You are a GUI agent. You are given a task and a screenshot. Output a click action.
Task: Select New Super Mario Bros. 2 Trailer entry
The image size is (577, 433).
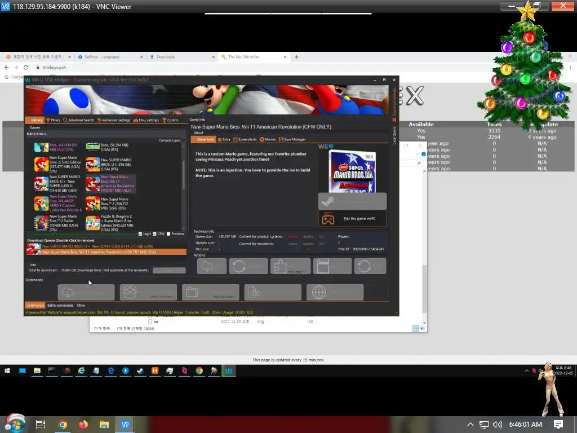click(58, 223)
